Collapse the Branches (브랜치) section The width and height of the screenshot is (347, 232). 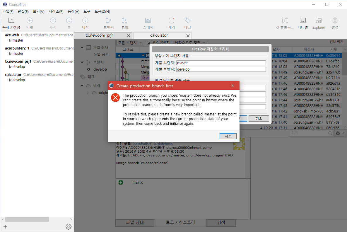coord(82,62)
